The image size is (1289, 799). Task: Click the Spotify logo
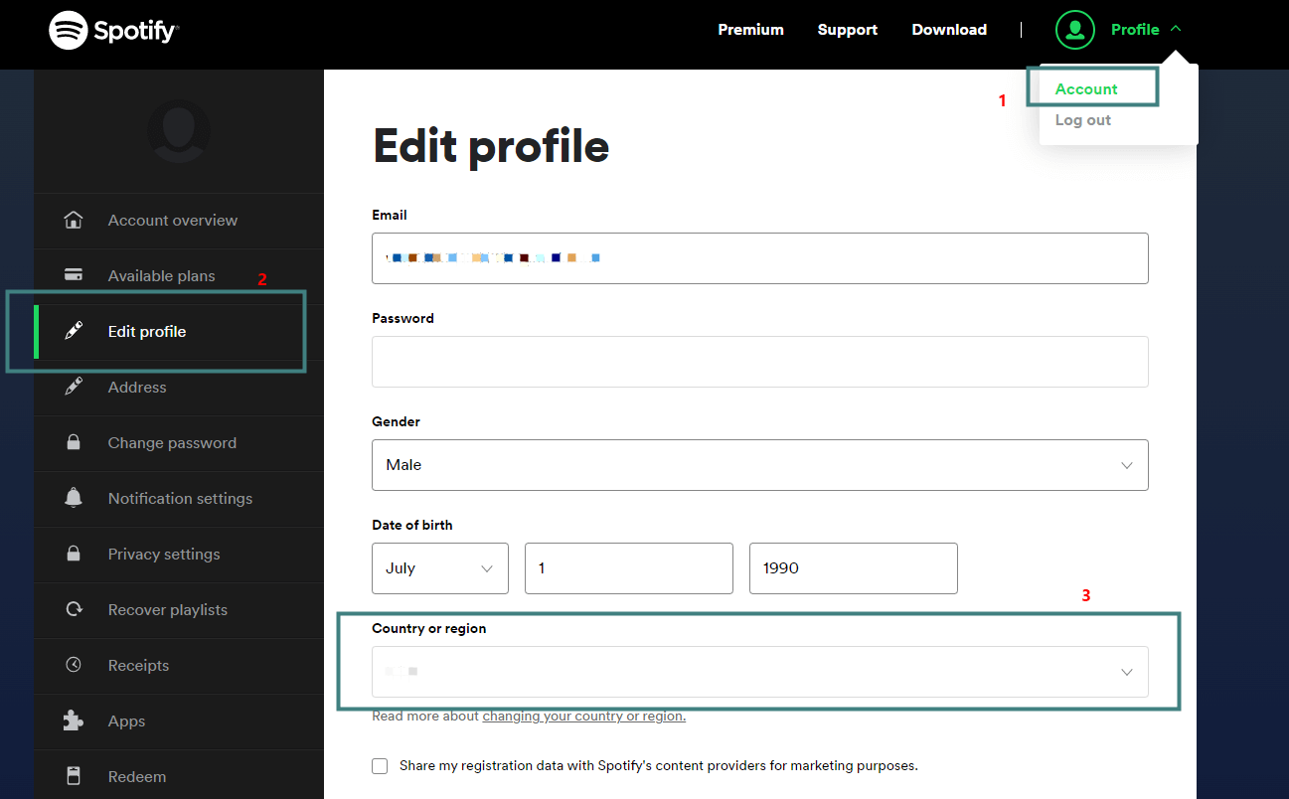click(x=112, y=30)
